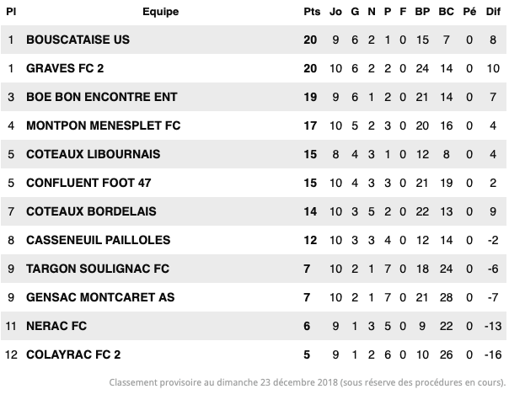This screenshot has height=405, width=509.
Task: Click the BOUSCATAISE US team name
Action: click(x=78, y=40)
